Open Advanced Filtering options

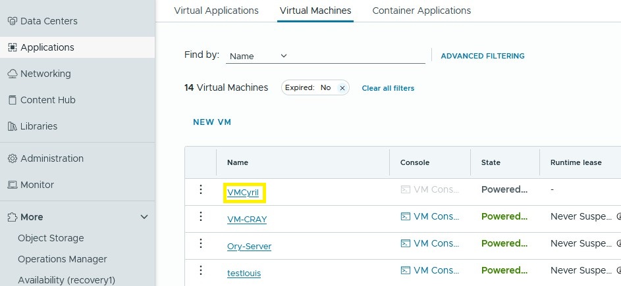[x=482, y=56]
